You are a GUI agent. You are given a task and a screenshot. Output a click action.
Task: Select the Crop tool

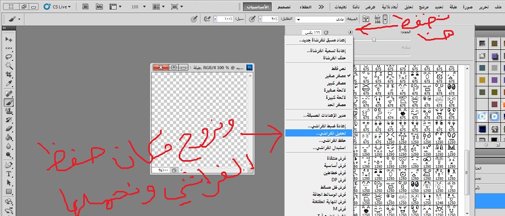[9, 75]
